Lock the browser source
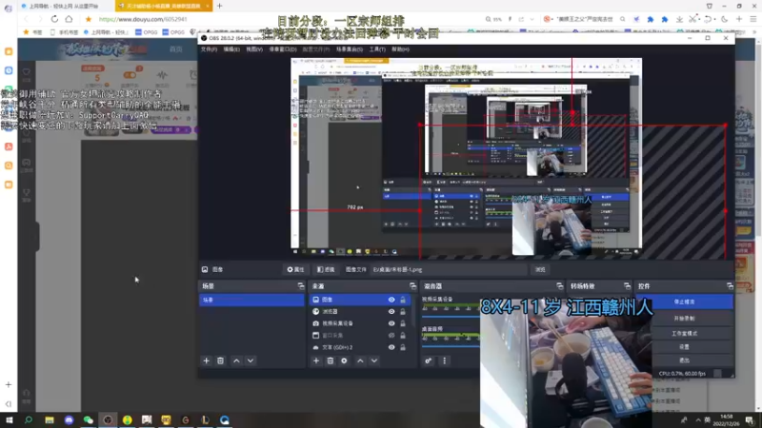The width and height of the screenshot is (762, 428). [403, 312]
